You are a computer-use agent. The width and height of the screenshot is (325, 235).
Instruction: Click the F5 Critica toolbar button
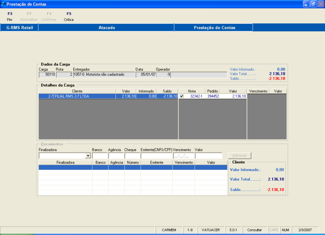point(69,17)
